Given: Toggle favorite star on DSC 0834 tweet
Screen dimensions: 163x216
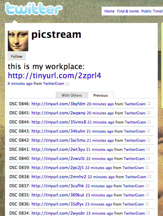Looking at the screenshot, I should [x=148, y=213].
